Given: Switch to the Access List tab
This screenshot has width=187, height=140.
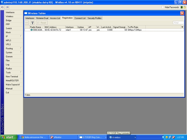Looking at the screenshot, I should point(55,18).
